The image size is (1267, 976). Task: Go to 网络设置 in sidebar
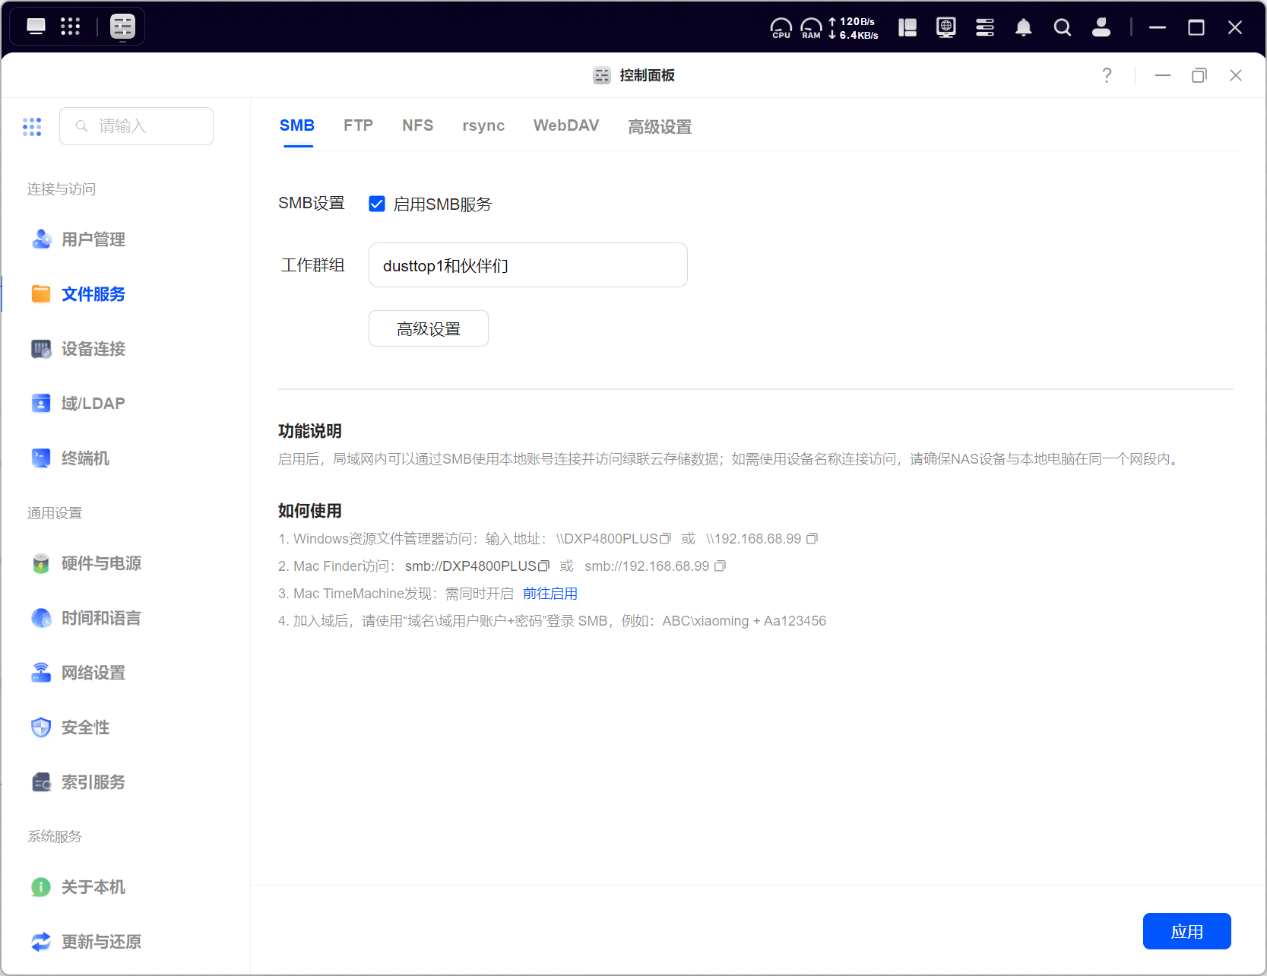[93, 673]
